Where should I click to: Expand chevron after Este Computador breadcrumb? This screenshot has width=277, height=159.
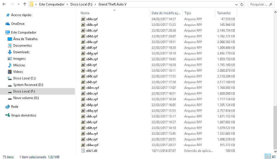pos(67,4)
